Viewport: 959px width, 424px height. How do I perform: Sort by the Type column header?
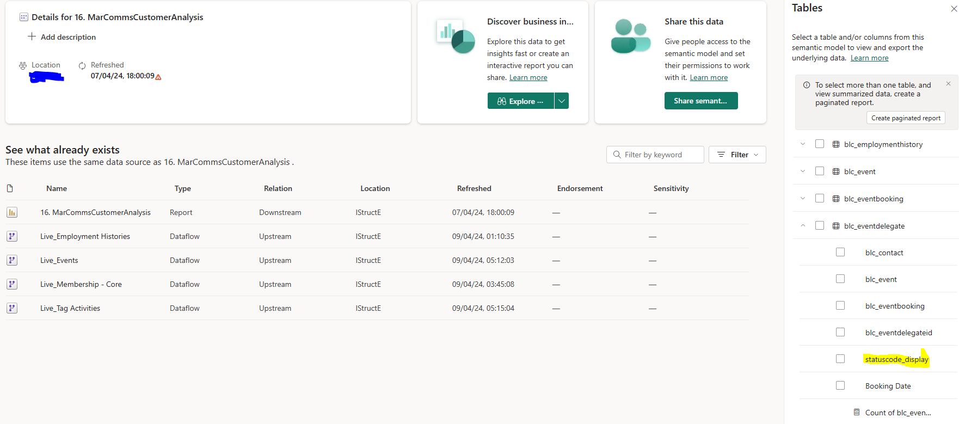point(183,188)
